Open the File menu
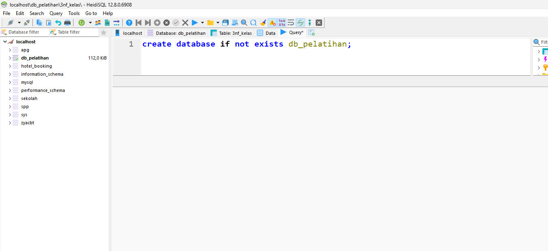Viewport: 548px width, 251px height. coord(6,13)
